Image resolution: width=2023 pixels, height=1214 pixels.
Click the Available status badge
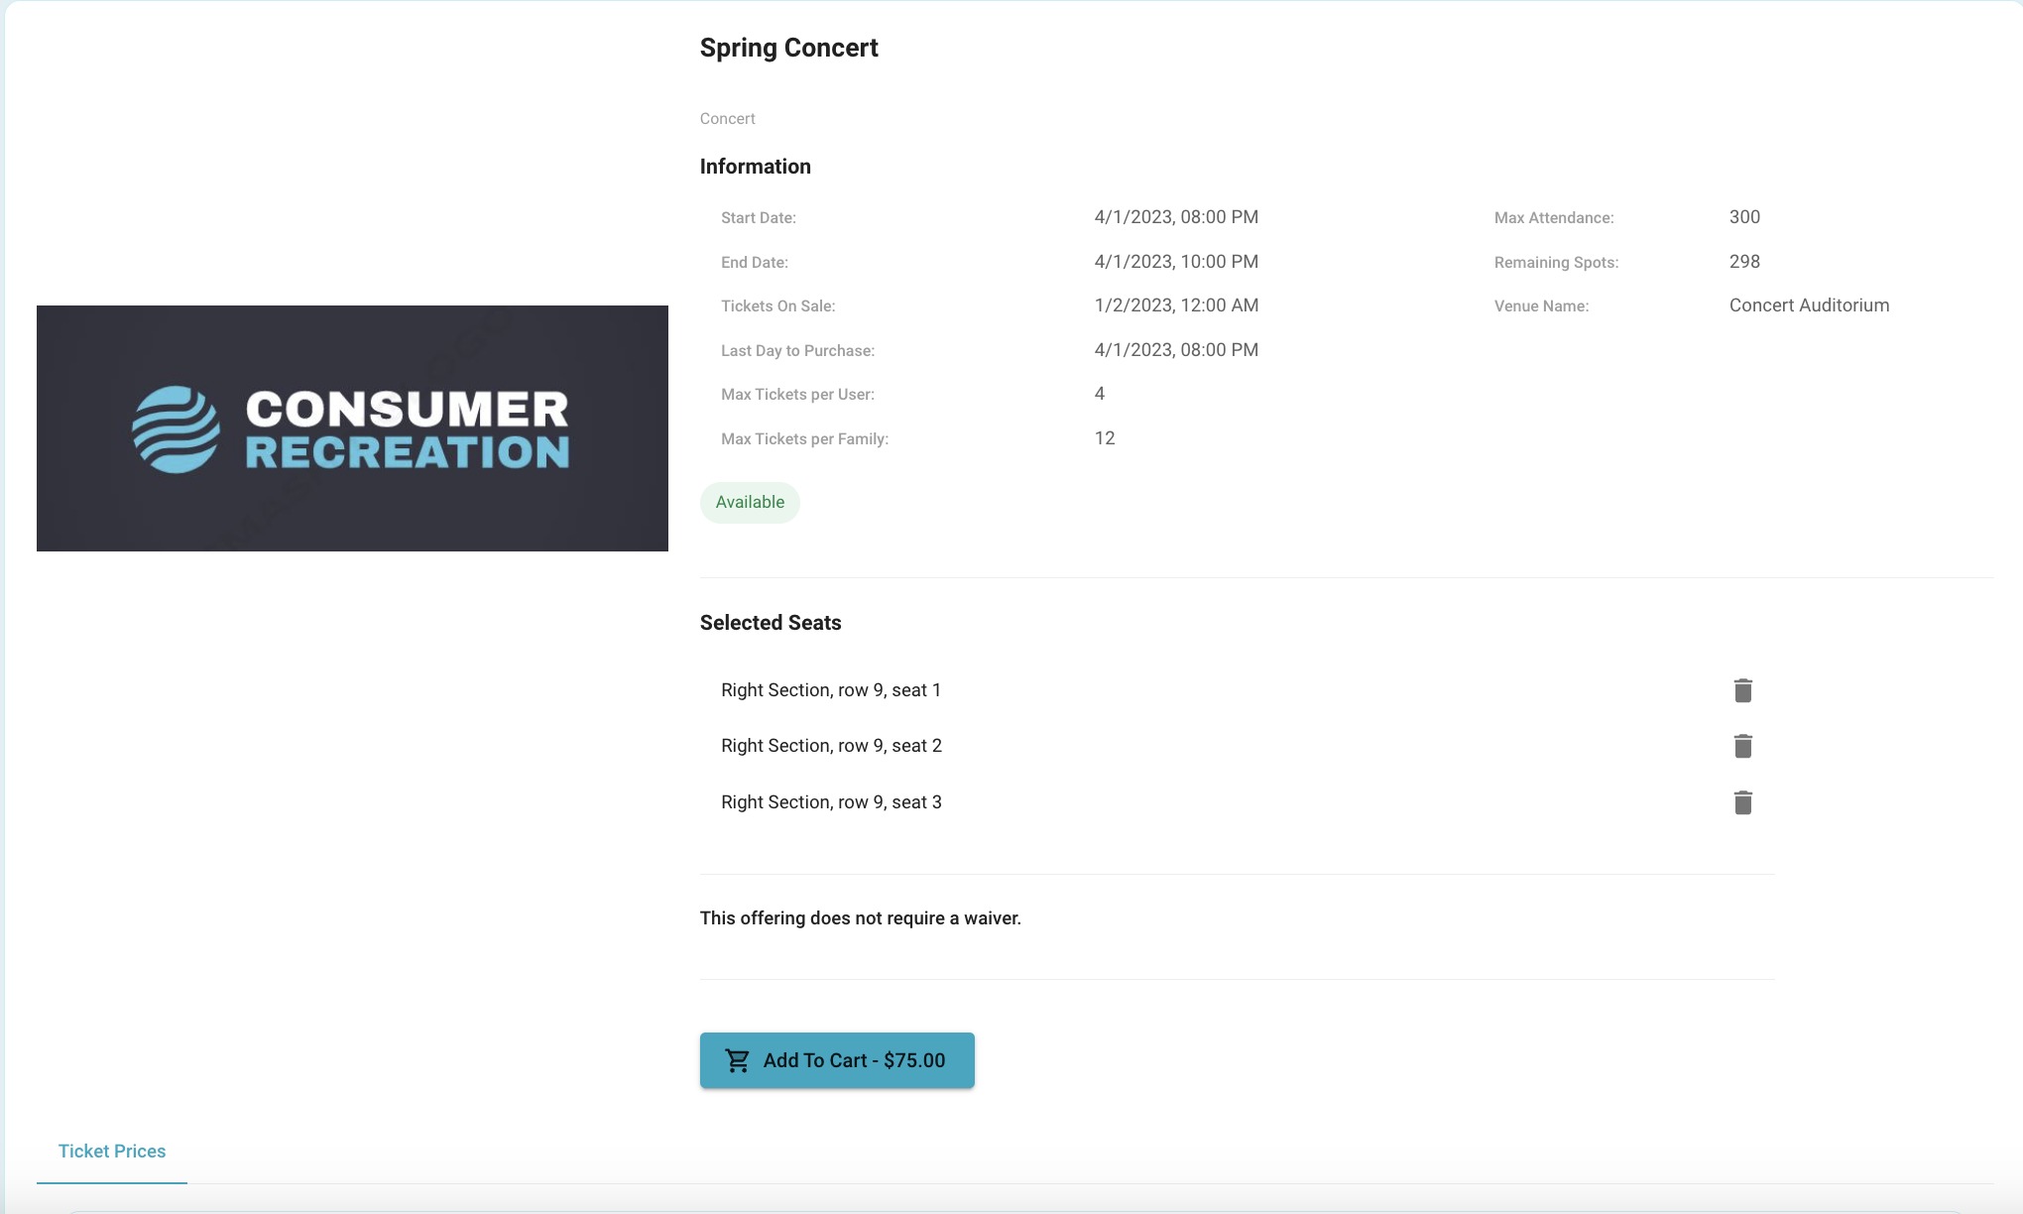pyautogui.click(x=750, y=502)
